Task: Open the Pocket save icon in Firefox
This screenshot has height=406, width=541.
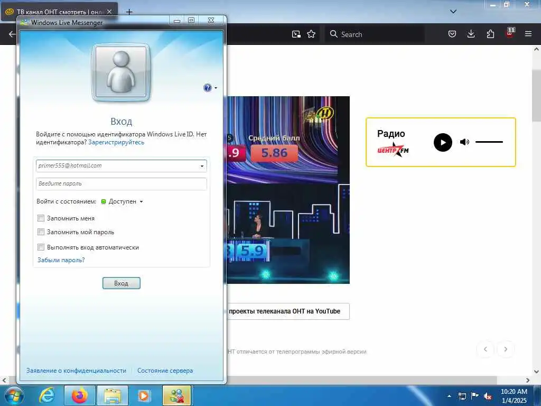Action: [x=452, y=34]
